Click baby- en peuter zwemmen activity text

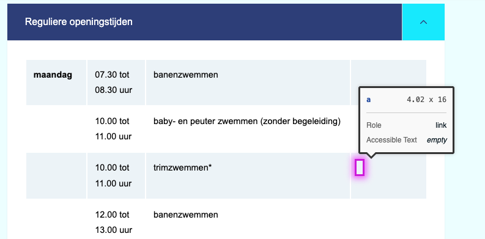click(247, 122)
